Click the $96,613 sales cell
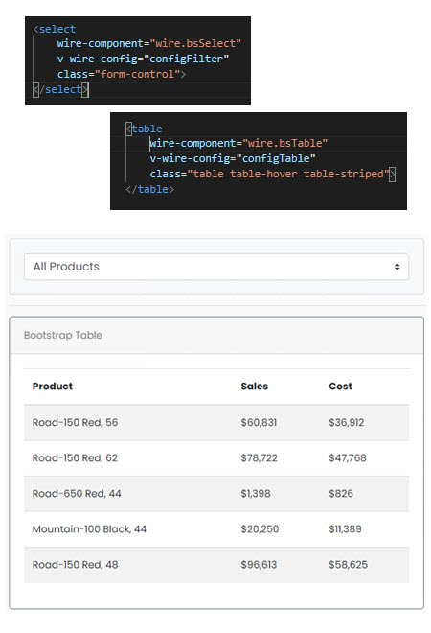The width and height of the screenshot is (431, 633). 259,565
